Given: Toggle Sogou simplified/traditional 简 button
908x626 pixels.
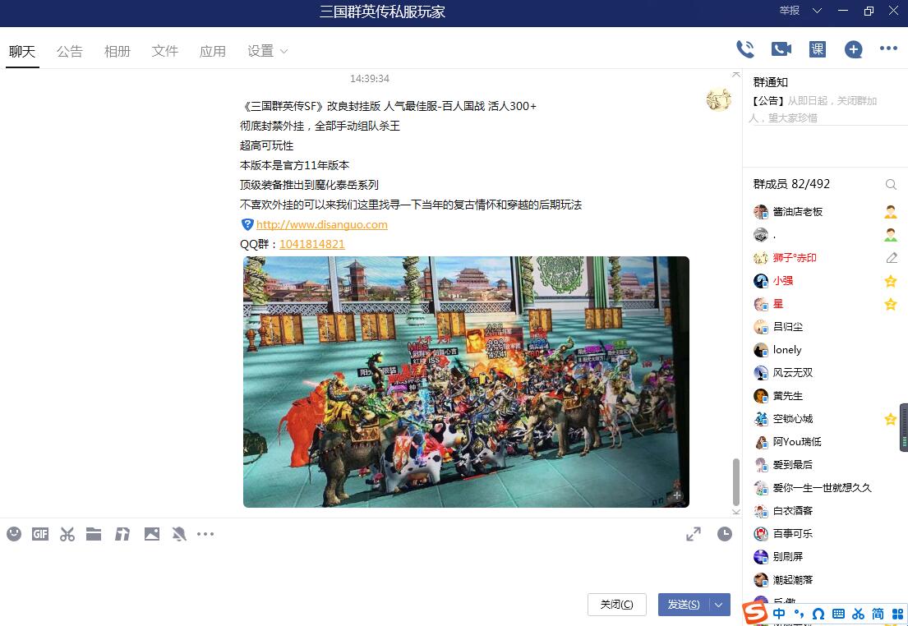Looking at the screenshot, I should (x=878, y=614).
